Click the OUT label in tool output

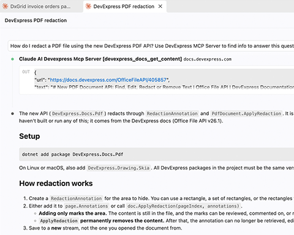pos(26,72)
